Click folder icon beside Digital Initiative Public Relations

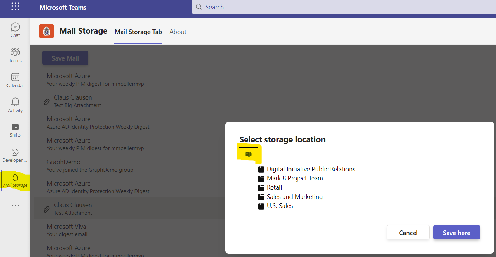(x=261, y=169)
